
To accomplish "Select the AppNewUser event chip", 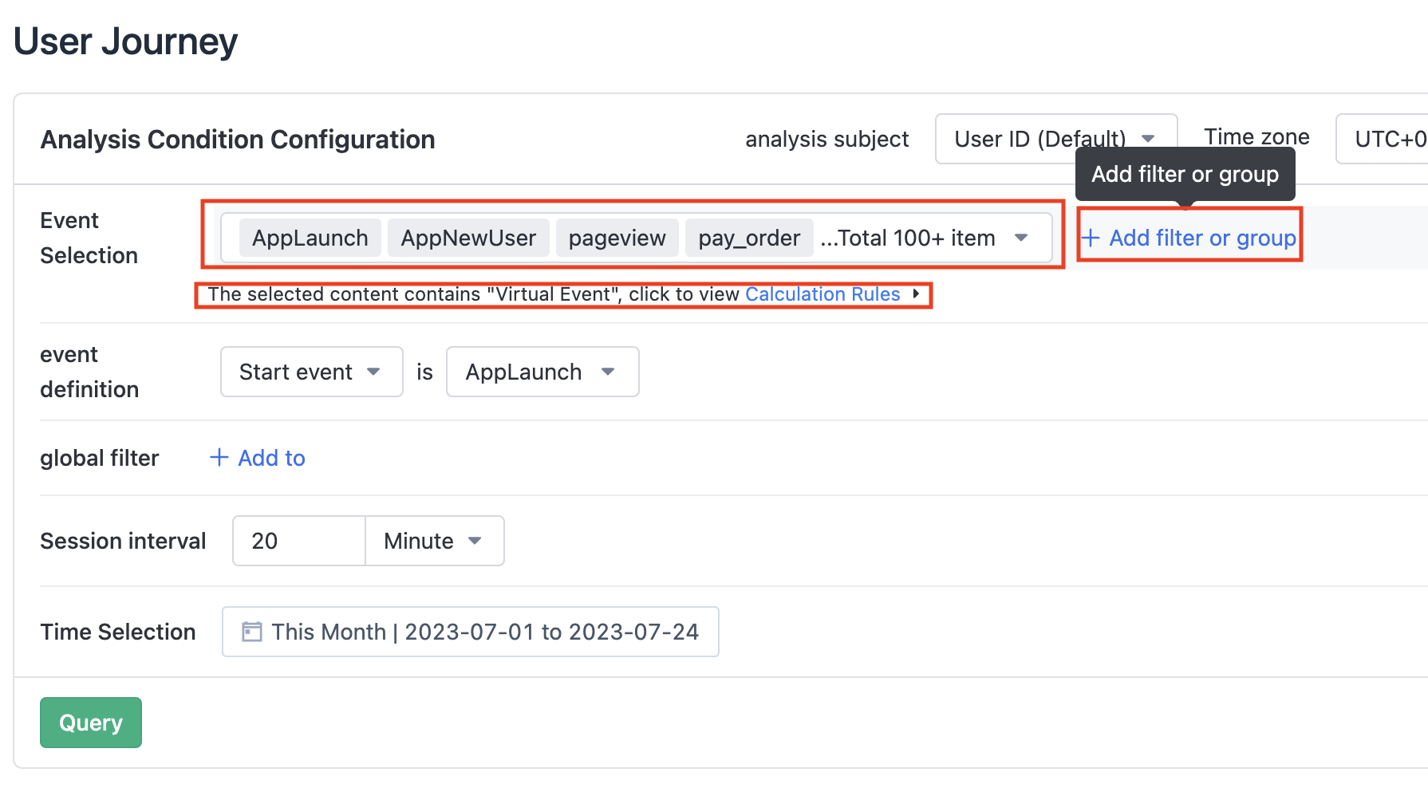I will [468, 237].
